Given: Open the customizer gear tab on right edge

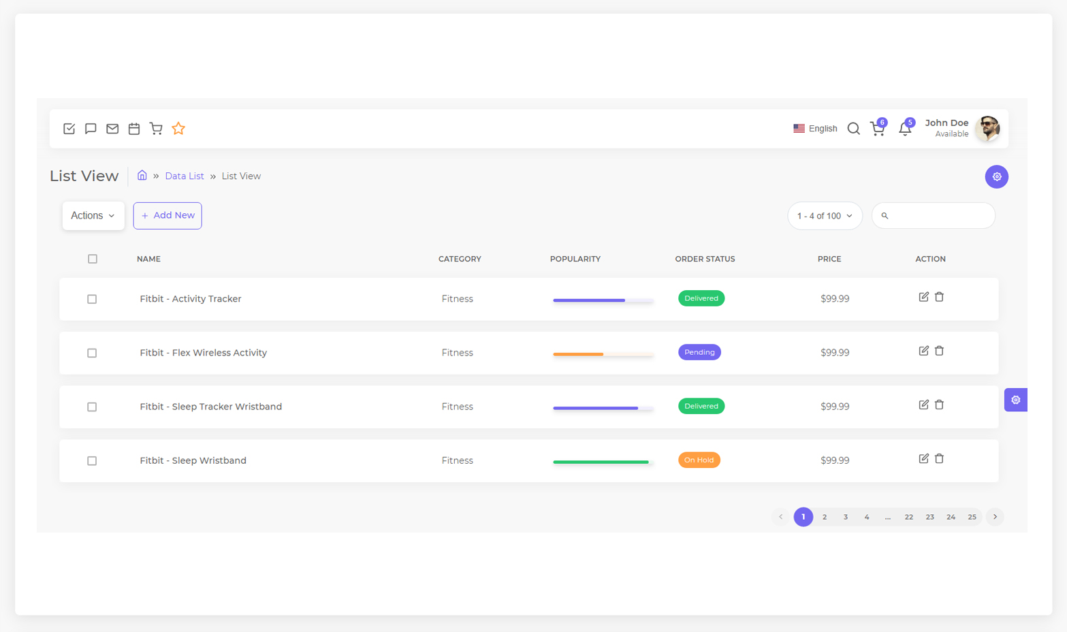Looking at the screenshot, I should (1015, 400).
